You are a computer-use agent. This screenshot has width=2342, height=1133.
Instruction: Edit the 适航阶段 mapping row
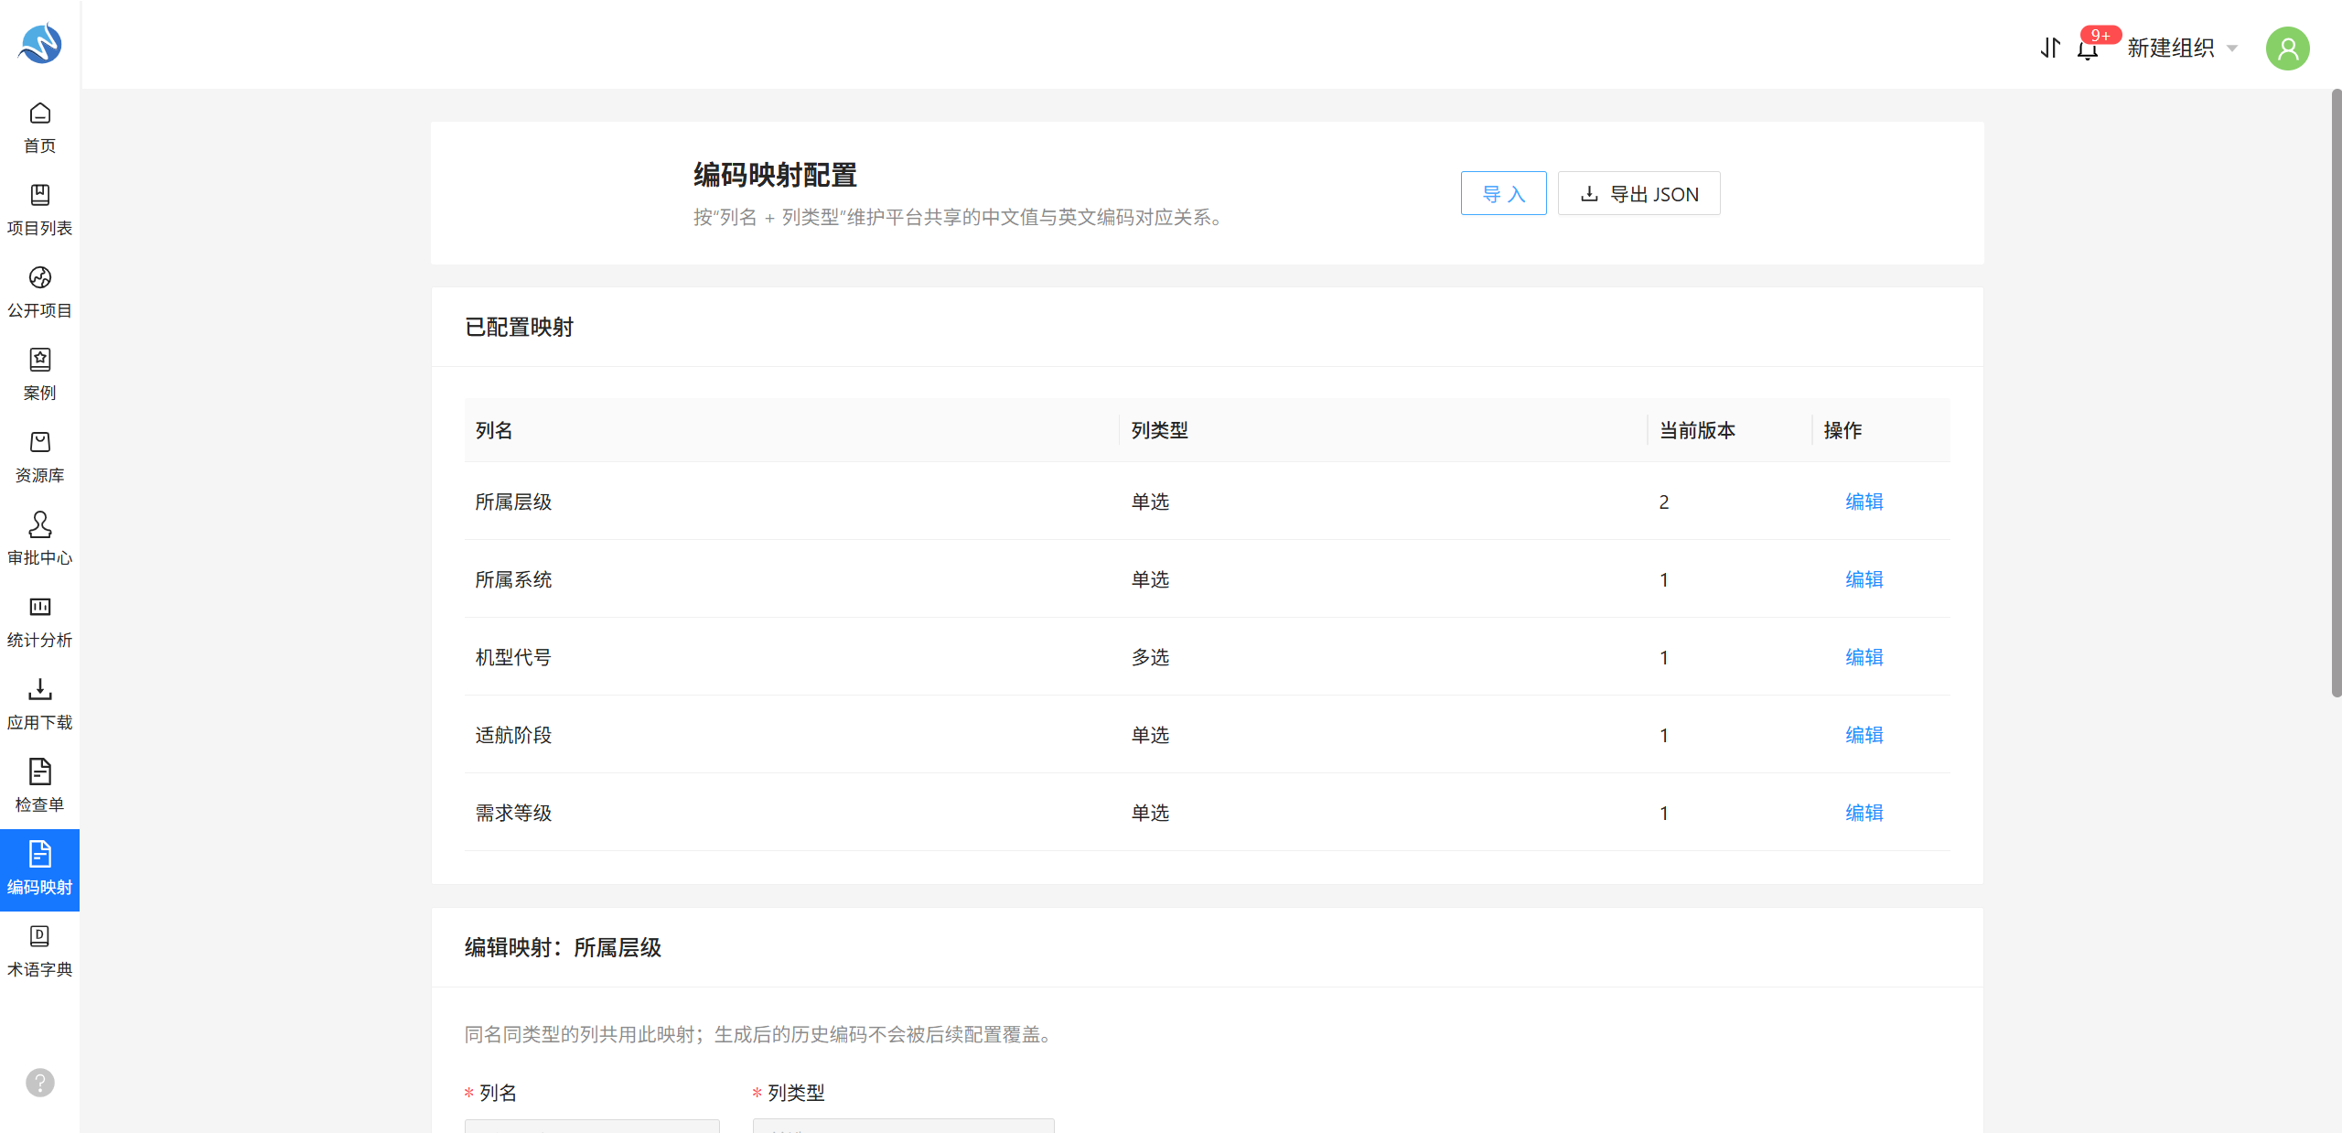click(1864, 735)
